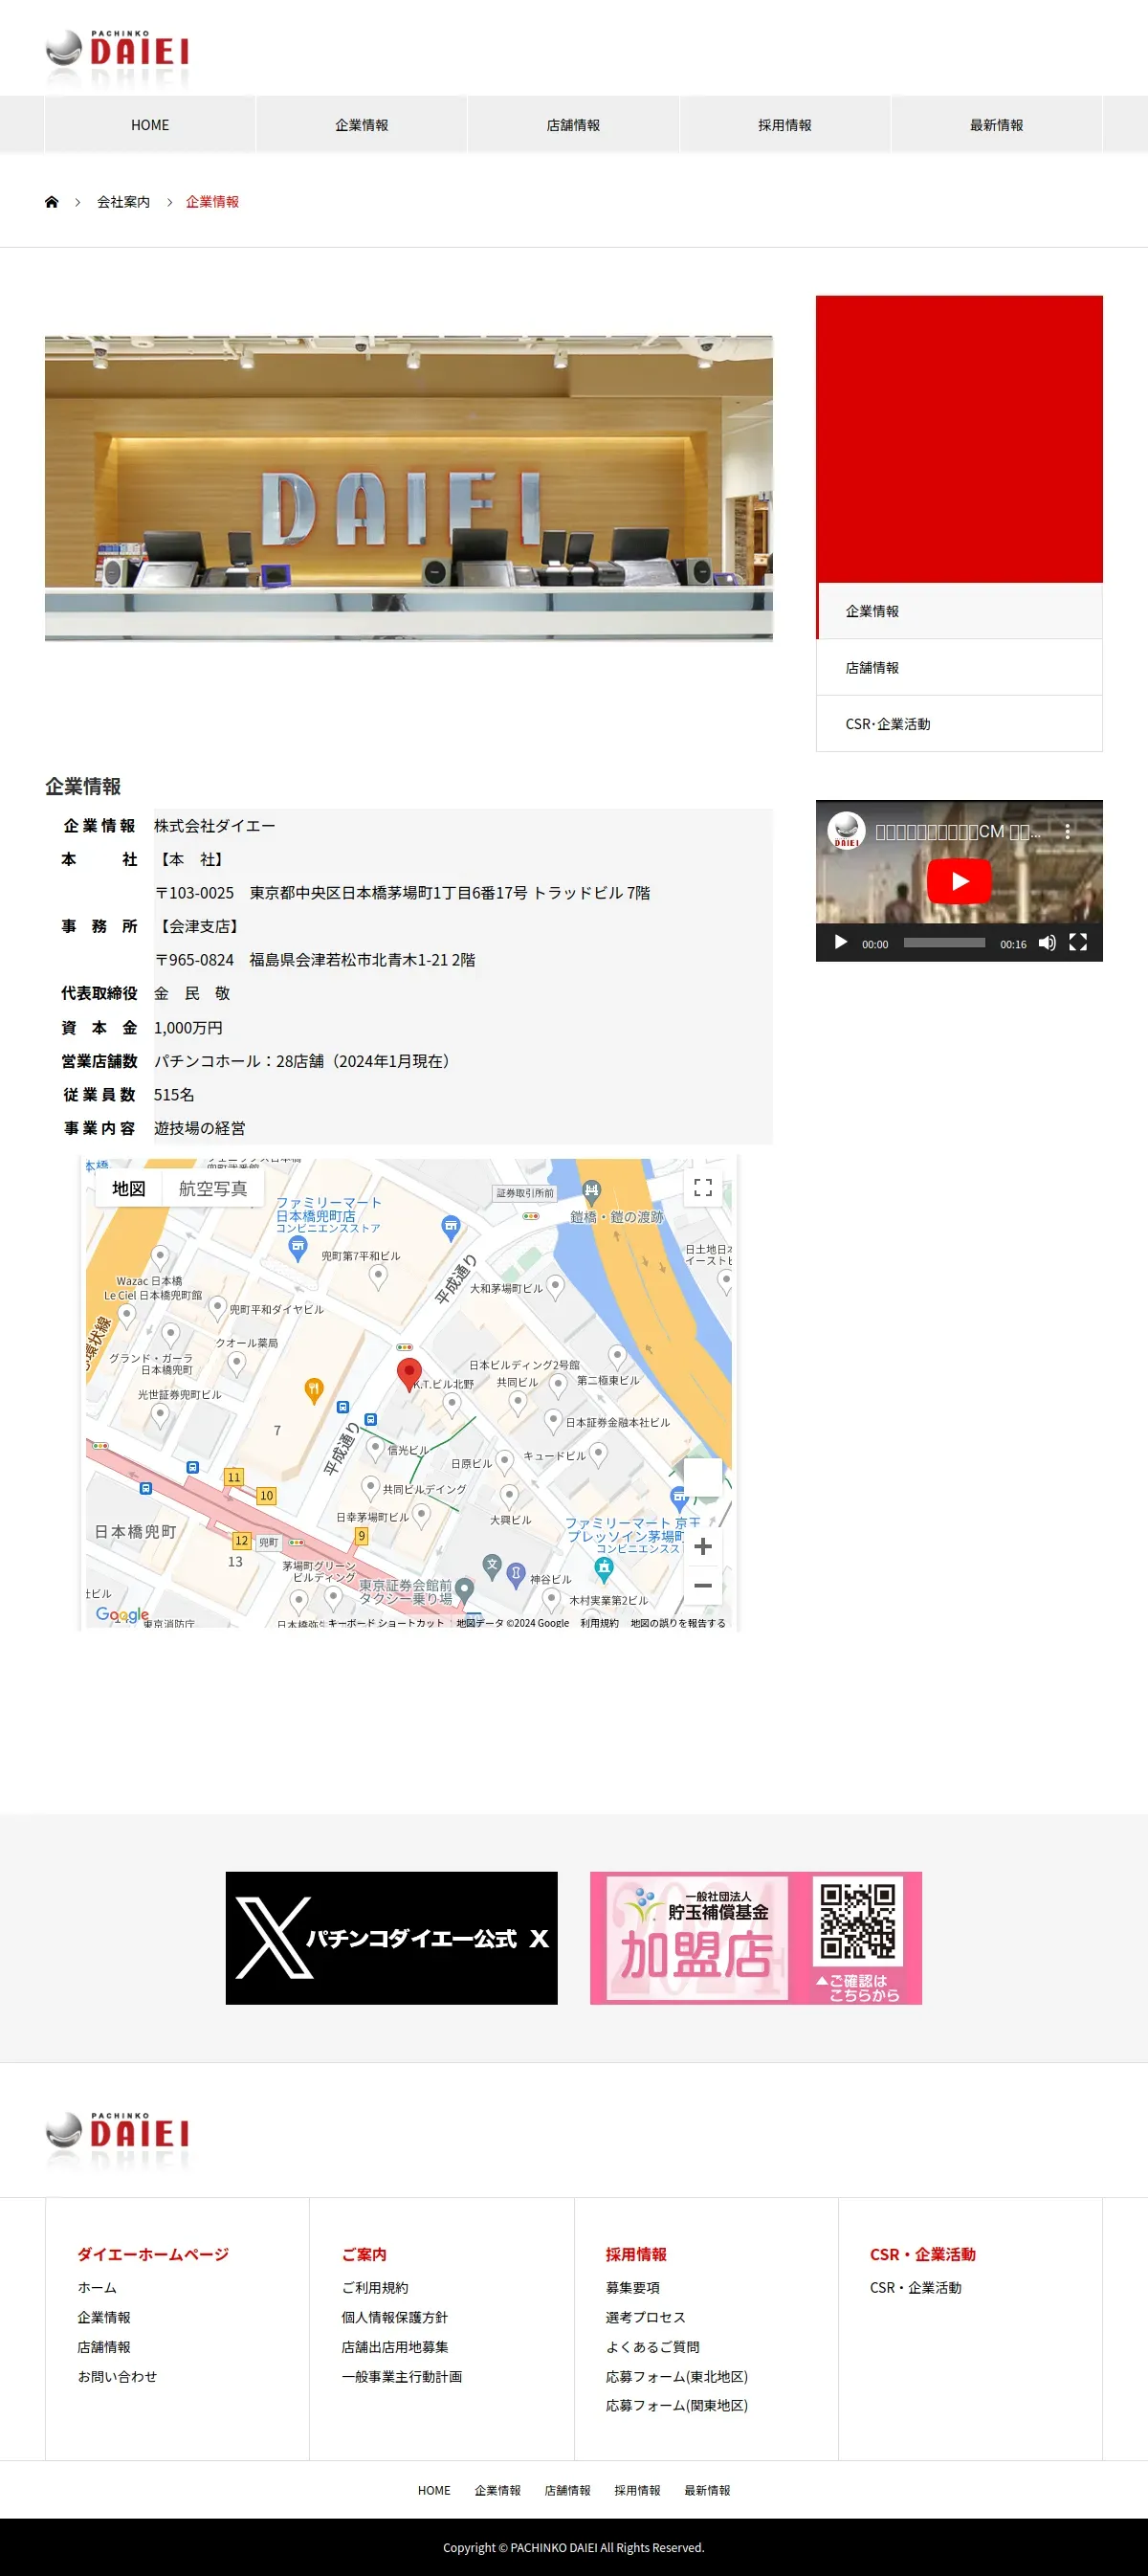Switch map to 地図 view
The height and width of the screenshot is (2576, 1148).
(129, 1188)
